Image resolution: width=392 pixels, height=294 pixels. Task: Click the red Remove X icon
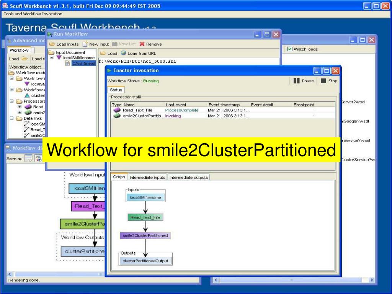pyautogui.click(x=142, y=44)
